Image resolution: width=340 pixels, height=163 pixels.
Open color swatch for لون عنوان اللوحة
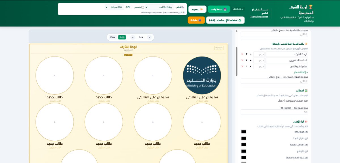[x=243, y=138]
